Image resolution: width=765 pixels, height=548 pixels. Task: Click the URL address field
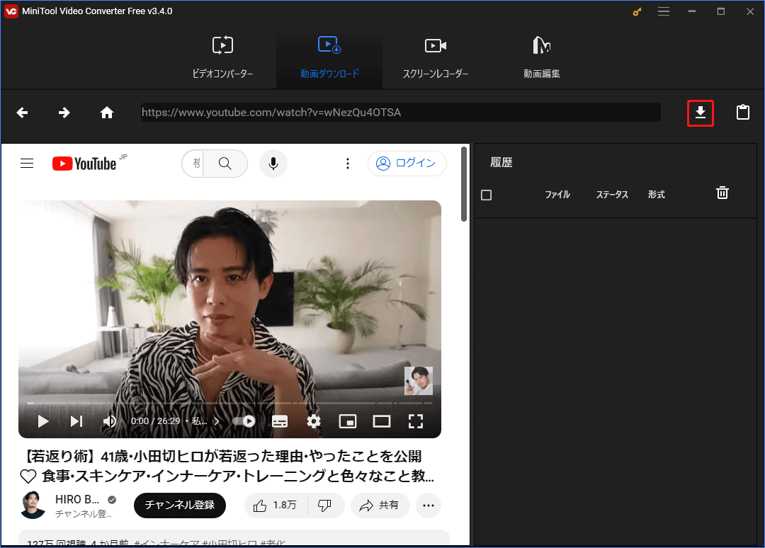coord(400,113)
